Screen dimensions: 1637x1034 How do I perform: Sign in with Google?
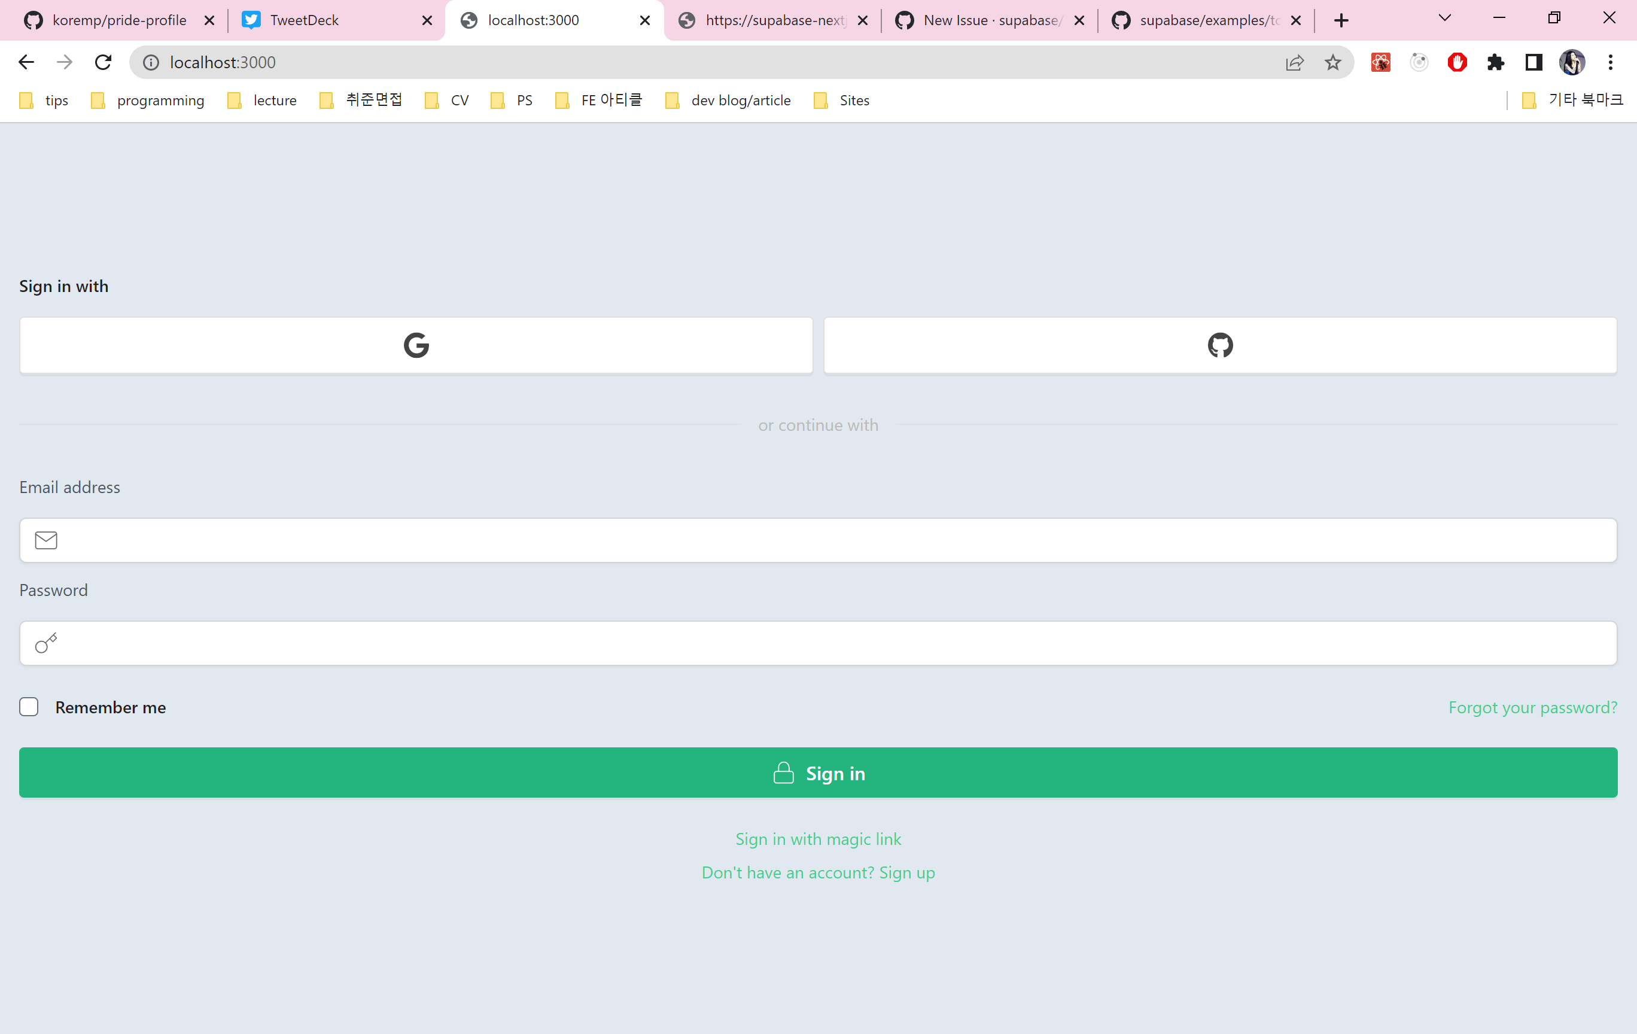(416, 345)
